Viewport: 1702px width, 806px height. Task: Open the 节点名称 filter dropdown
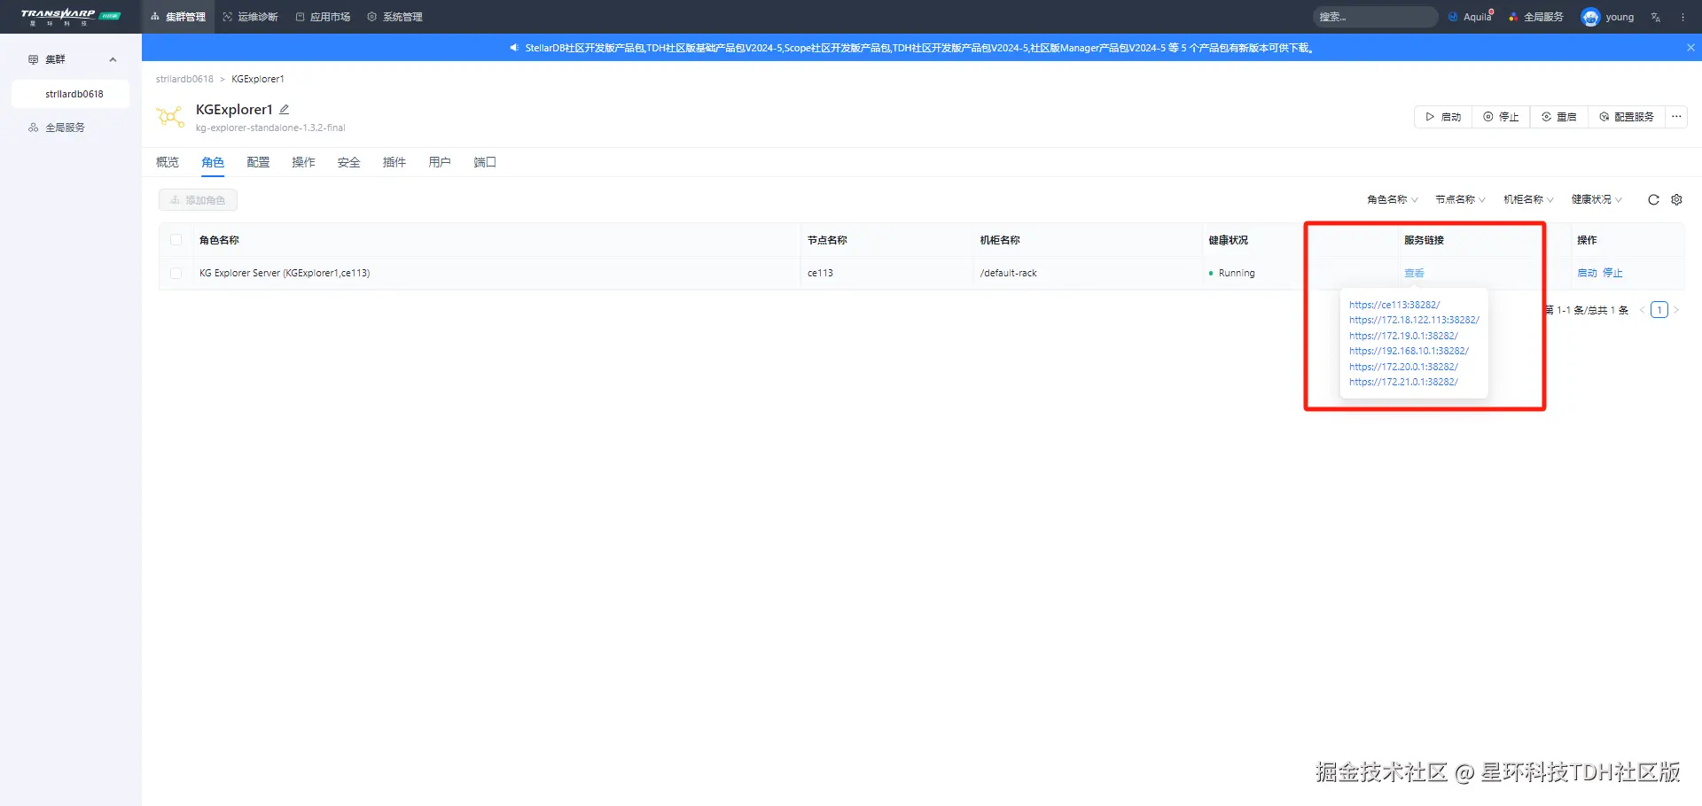(1460, 199)
